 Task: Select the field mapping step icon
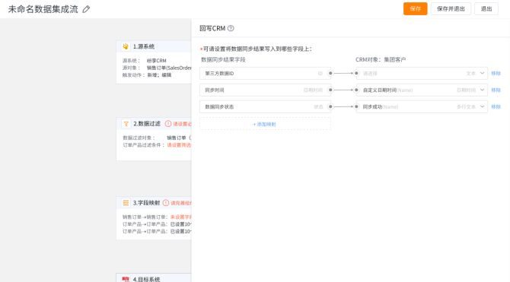coord(126,203)
